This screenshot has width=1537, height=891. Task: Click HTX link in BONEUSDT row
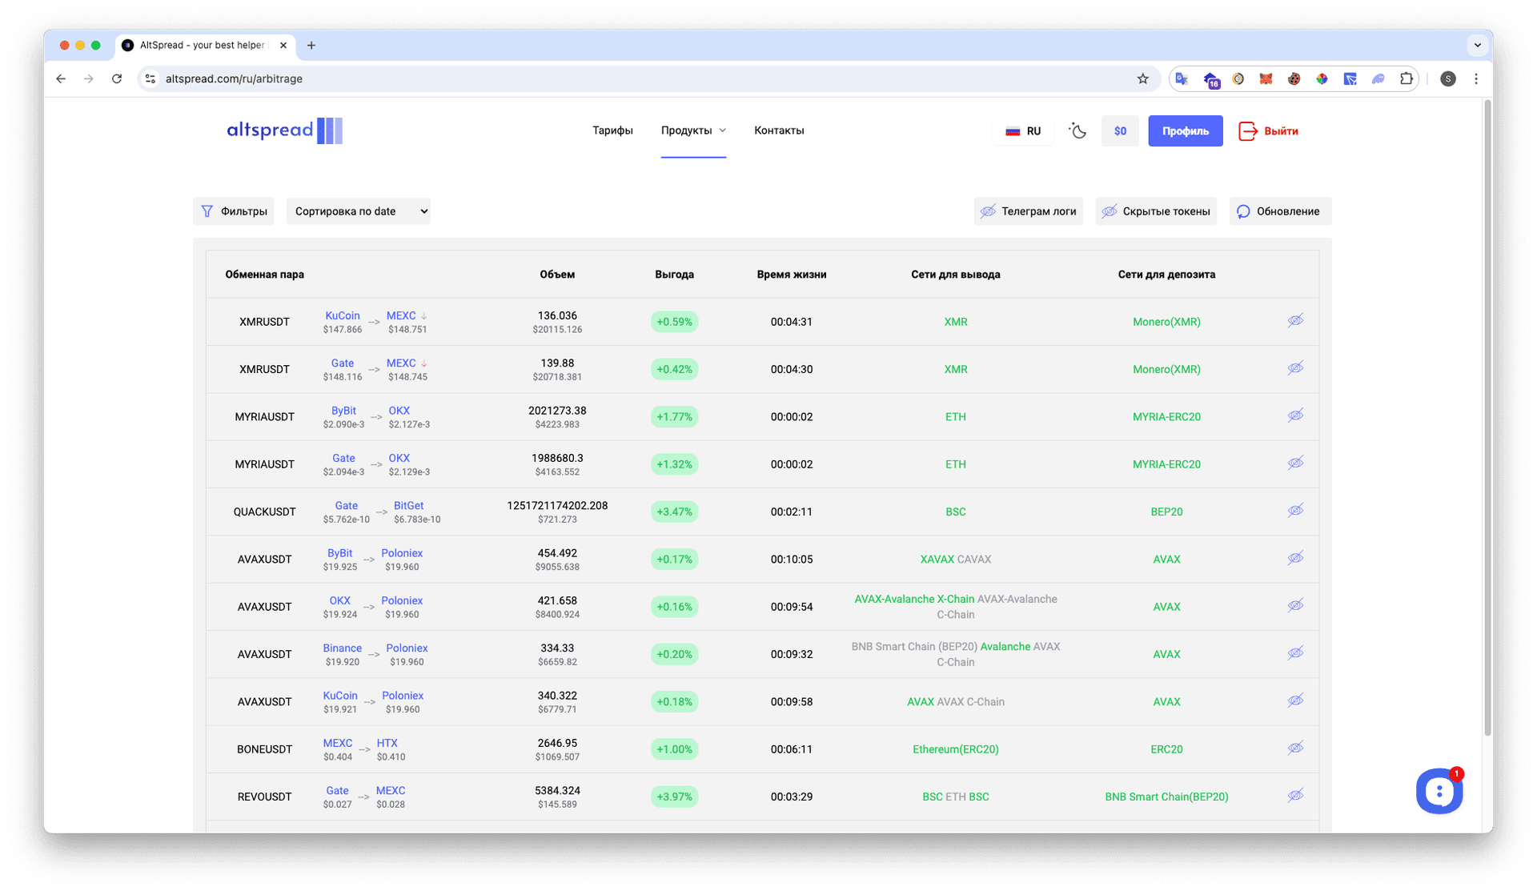387,743
